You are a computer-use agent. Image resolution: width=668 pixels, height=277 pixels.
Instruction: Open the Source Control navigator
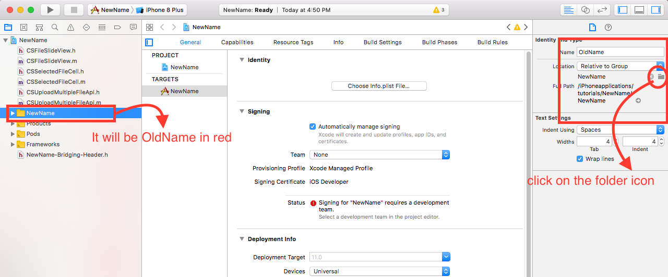(x=23, y=27)
